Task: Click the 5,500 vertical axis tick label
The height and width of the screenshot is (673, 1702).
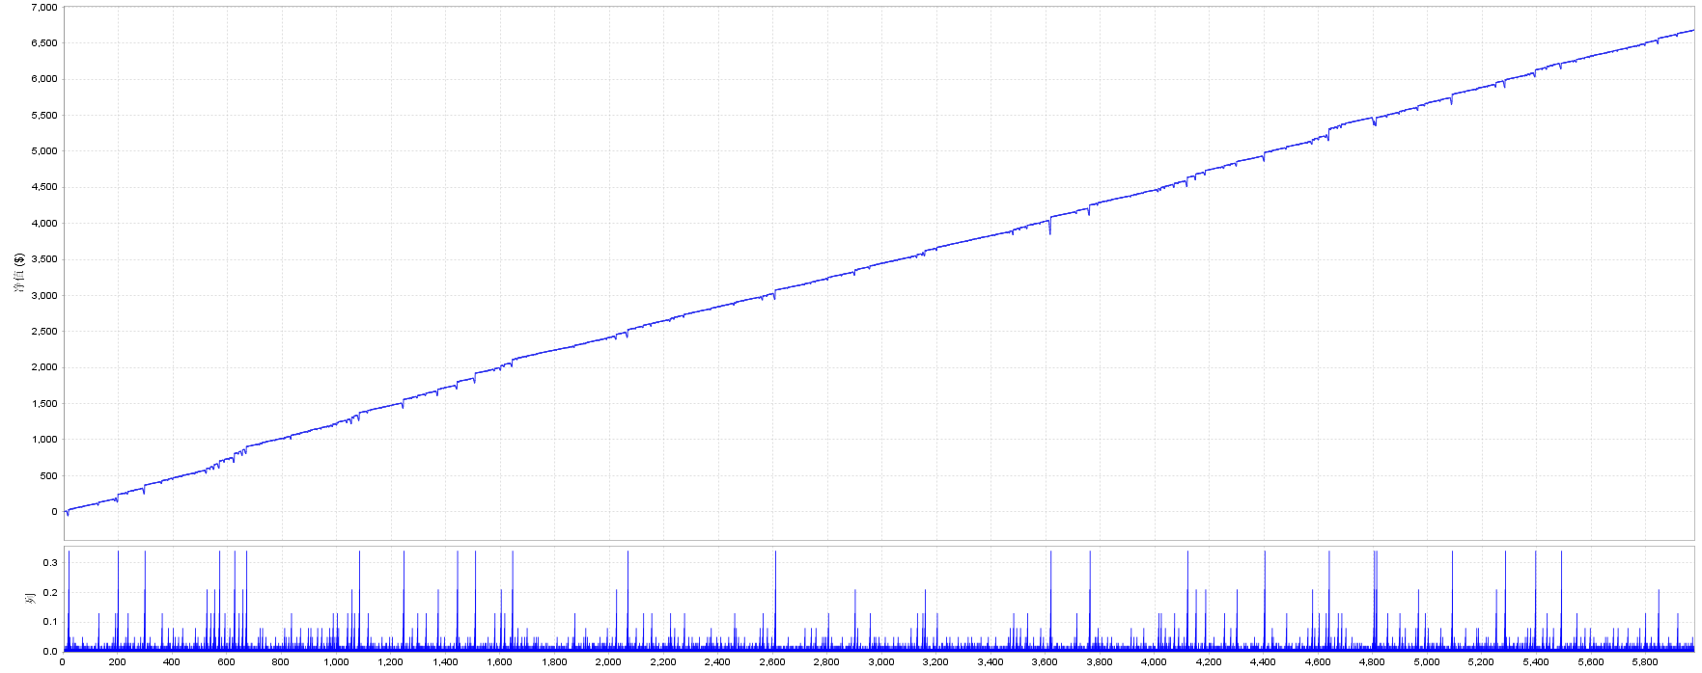Action: [44, 116]
